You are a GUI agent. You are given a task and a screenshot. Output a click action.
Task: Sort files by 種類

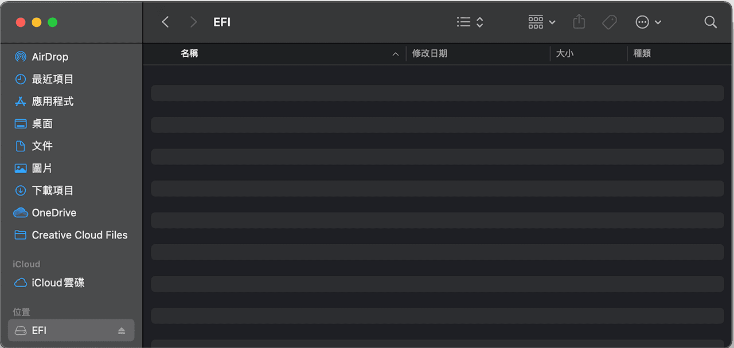coord(642,53)
